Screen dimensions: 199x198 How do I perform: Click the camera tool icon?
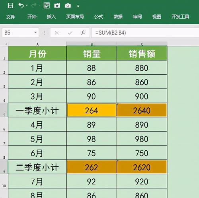coord(68,6)
